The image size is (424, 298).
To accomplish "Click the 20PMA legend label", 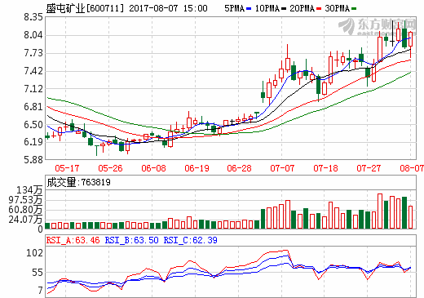I will pyautogui.click(x=303, y=8).
